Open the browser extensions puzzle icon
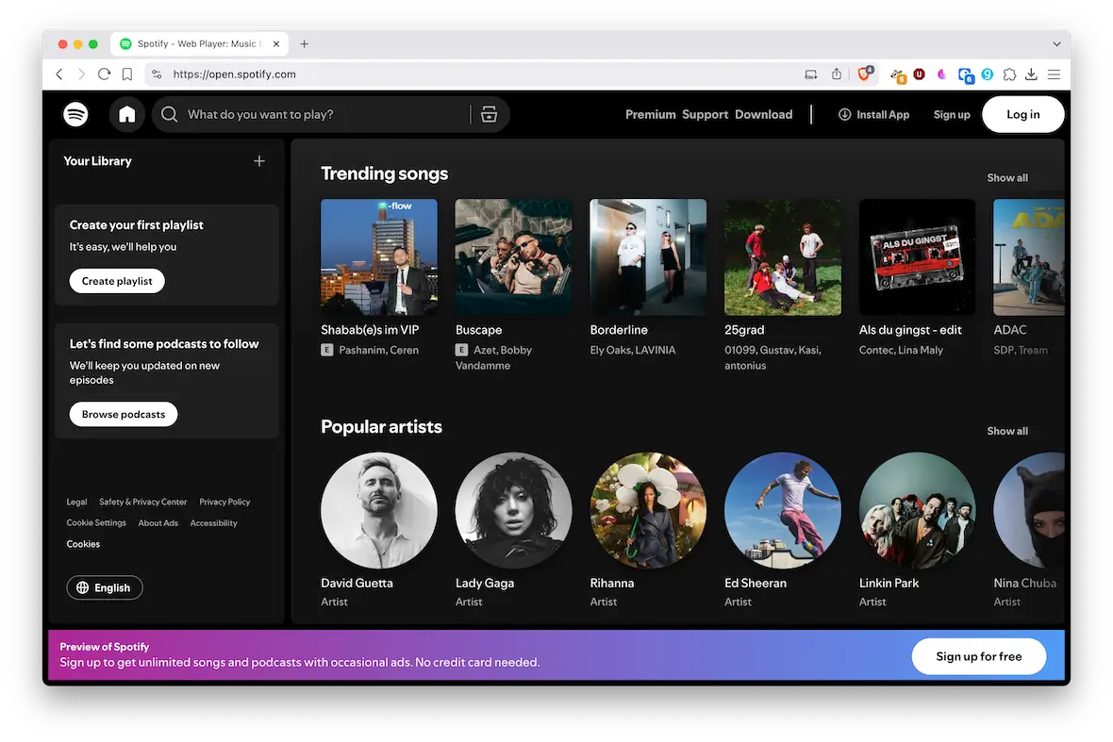The height and width of the screenshot is (742, 1113). [x=1009, y=74]
